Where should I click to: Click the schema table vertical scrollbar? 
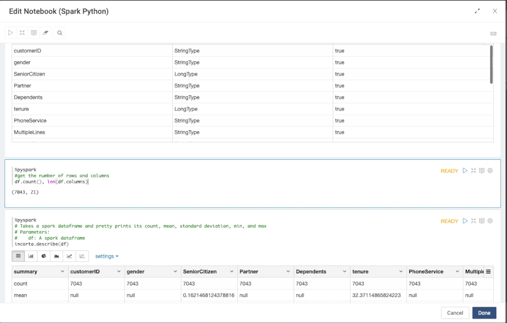491,65
